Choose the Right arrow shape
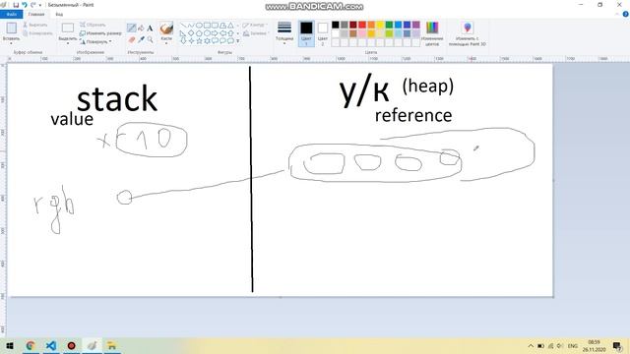 point(215,33)
